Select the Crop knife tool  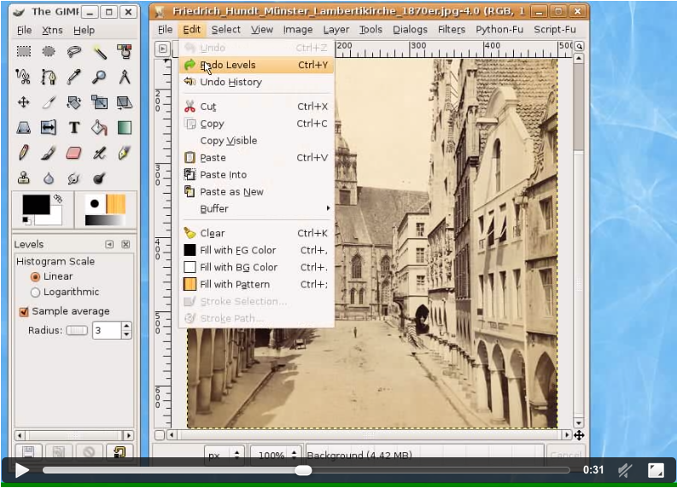49,102
